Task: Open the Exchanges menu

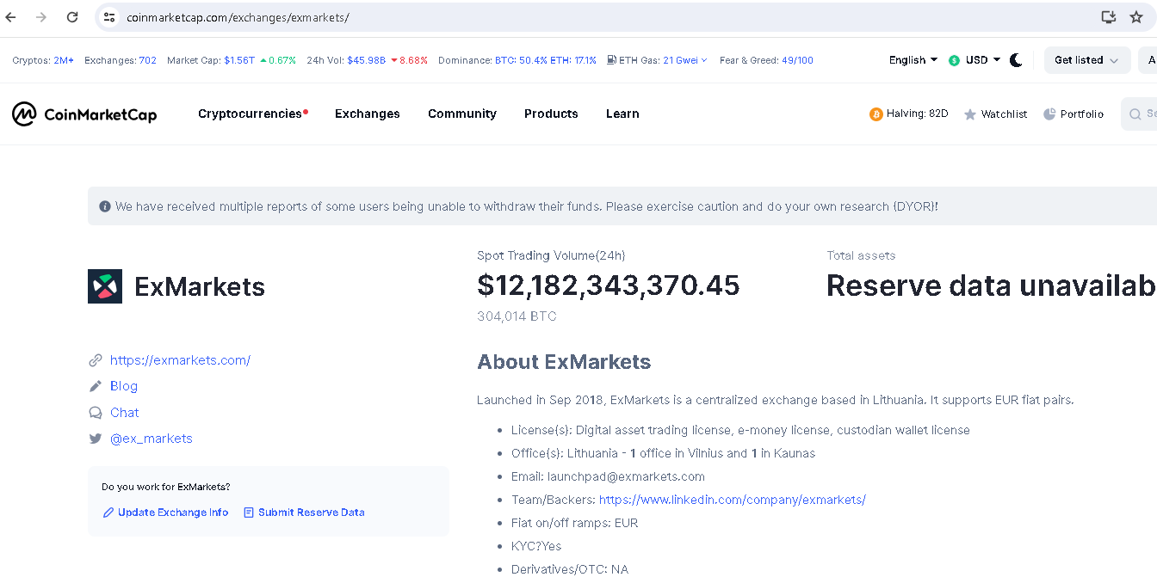Action: tap(368, 114)
